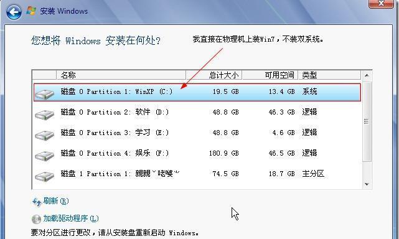Image resolution: width=399 pixels, height=239 pixels.
Task: Sort by the 总计大小 column header
Action: coord(214,75)
